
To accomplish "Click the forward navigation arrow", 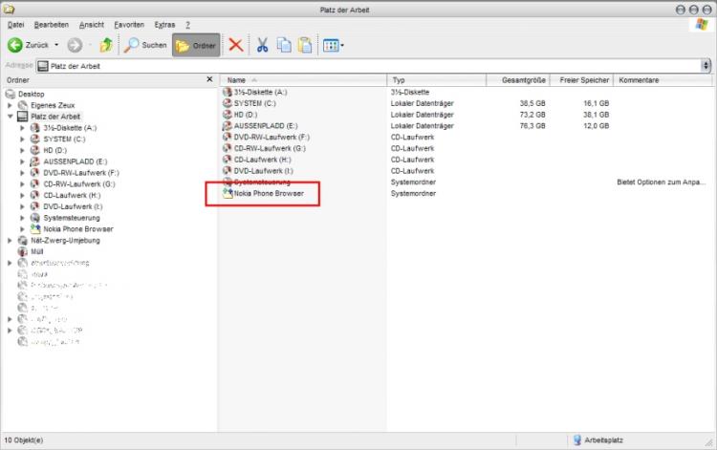I will 75,45.
